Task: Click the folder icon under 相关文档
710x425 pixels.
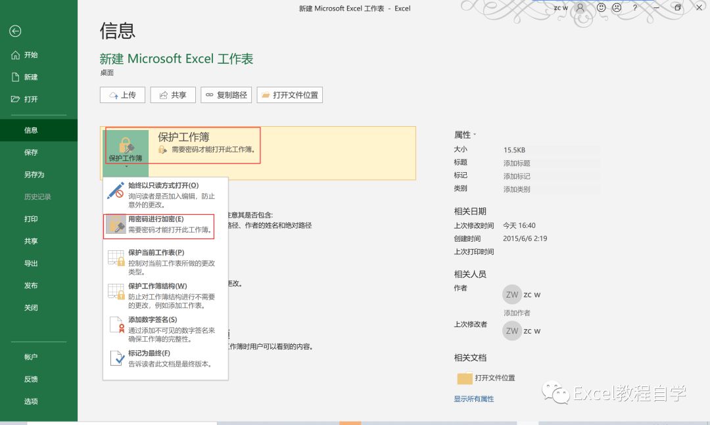Action: [x=465, y=378]
